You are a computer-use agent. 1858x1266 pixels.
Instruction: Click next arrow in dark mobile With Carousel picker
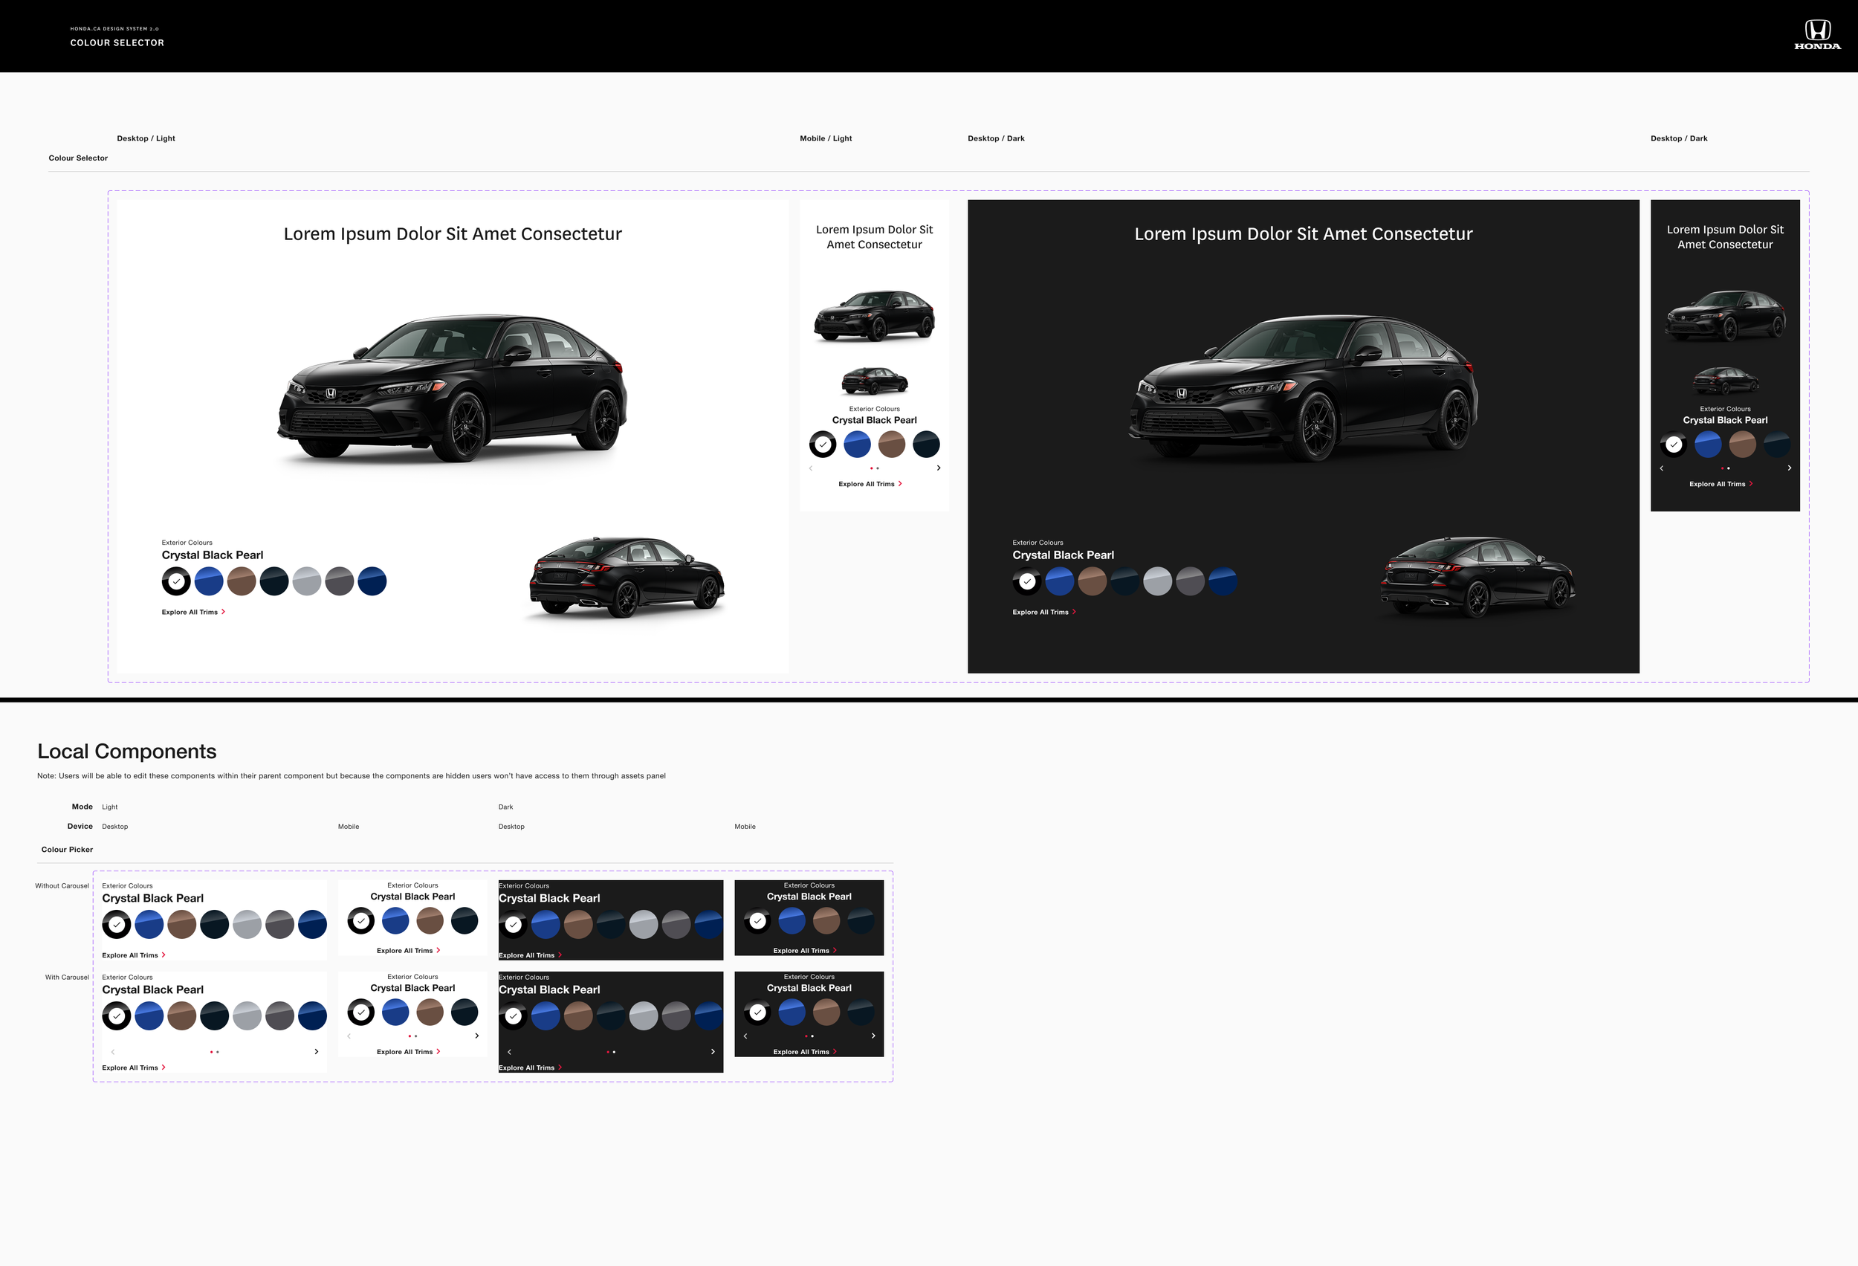coord(873,1036)
